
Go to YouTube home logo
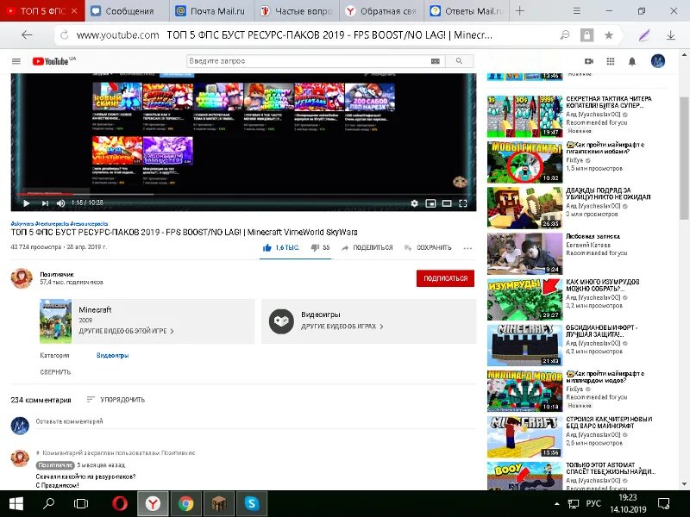[x=50, y=61]
